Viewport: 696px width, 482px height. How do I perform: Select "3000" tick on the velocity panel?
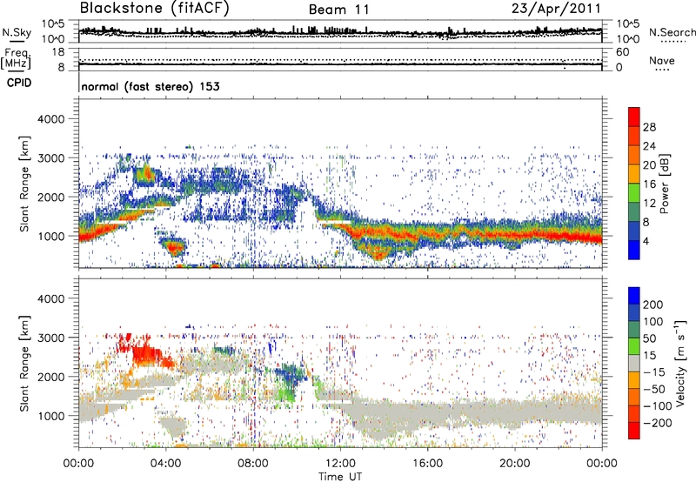click(x=50, y=338)
